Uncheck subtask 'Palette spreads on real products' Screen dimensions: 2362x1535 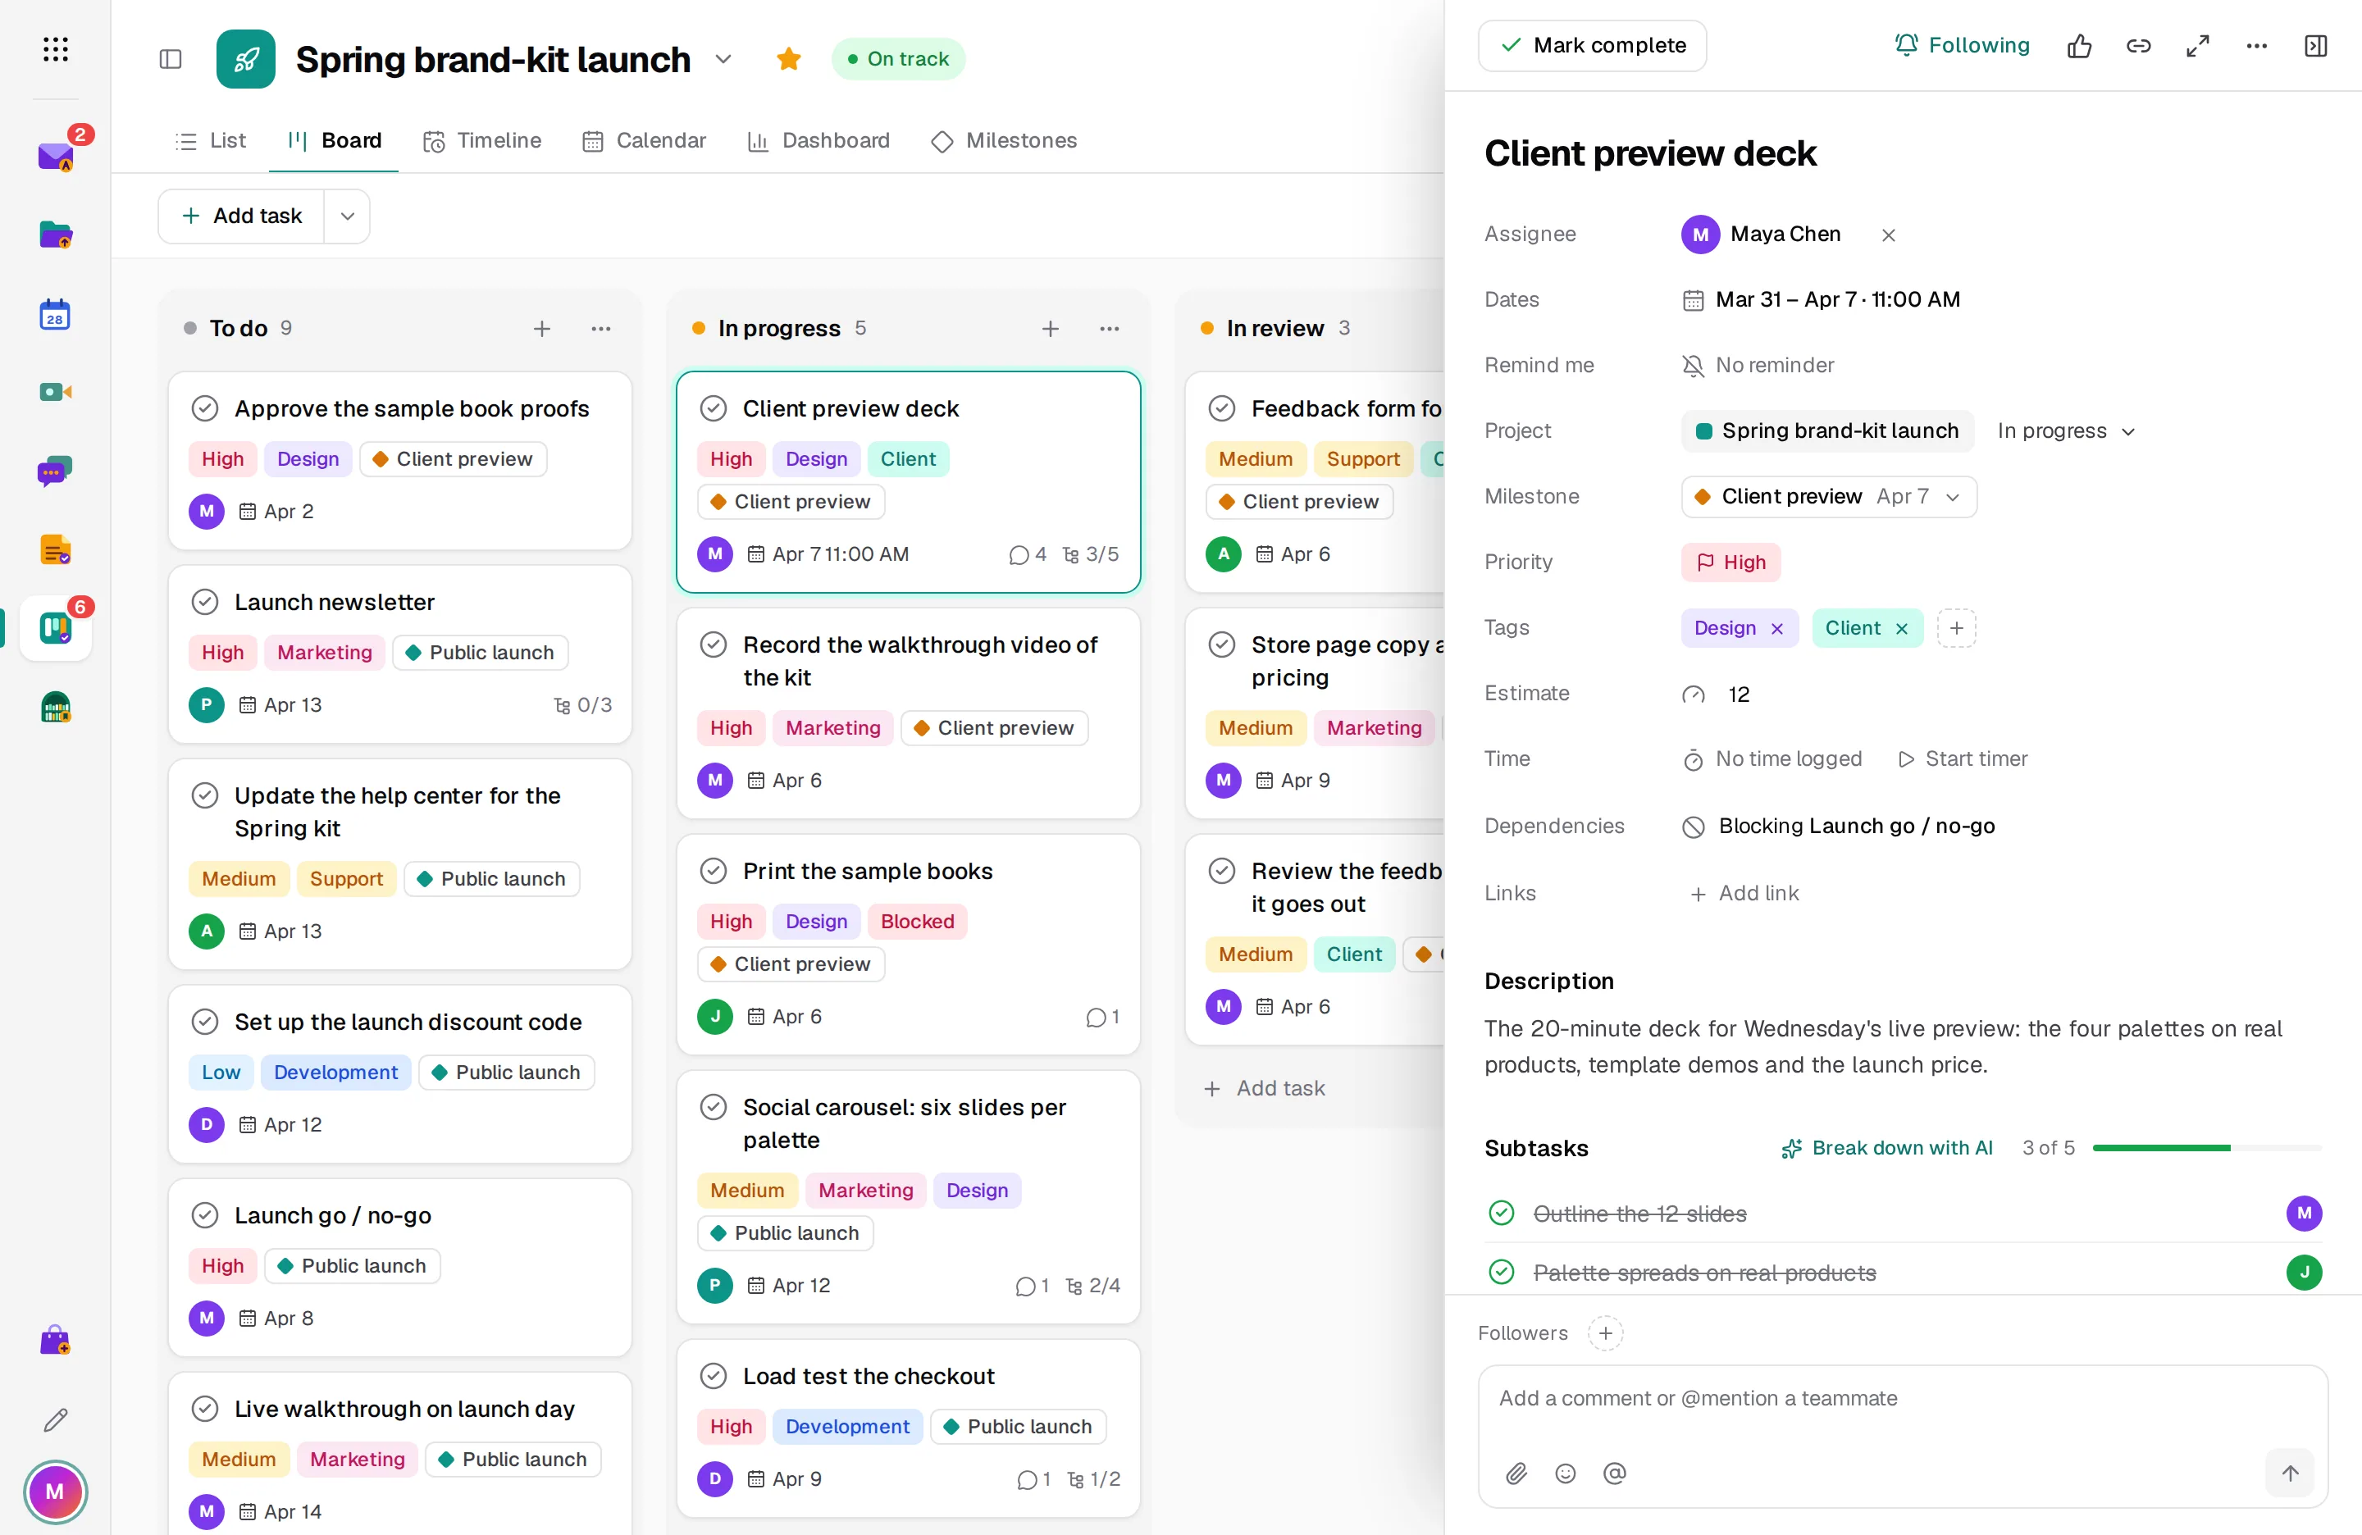1502,1272
